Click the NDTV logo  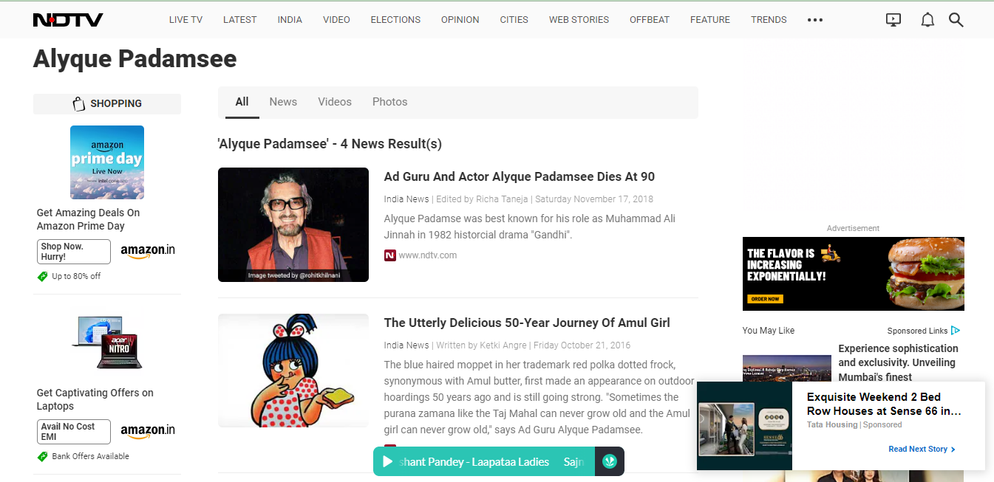click(x=68, y=20)
